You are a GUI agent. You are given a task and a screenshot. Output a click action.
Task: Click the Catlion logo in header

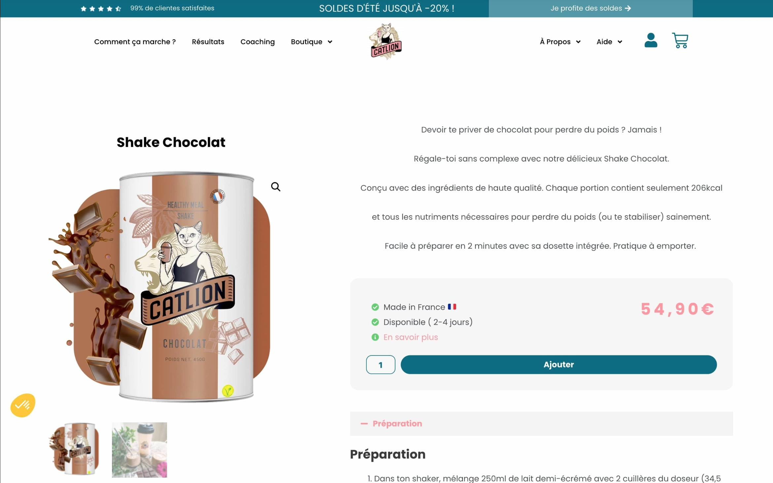click(386, 42)
